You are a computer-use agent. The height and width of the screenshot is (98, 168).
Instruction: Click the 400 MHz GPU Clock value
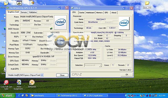point(25,60)
